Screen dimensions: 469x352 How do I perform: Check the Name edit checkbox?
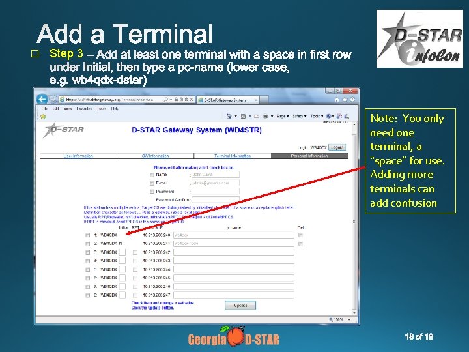(152, 175)
